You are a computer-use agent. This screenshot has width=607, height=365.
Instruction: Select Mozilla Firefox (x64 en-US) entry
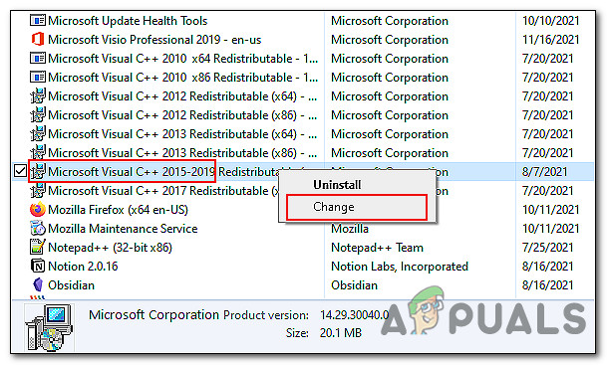[x=118, y=210]
